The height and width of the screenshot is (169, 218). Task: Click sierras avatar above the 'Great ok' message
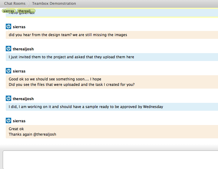pos(8,121)
